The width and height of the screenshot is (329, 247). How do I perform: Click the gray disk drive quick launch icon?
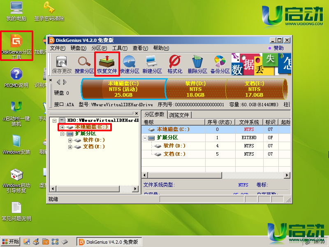(x=65, y=242)
